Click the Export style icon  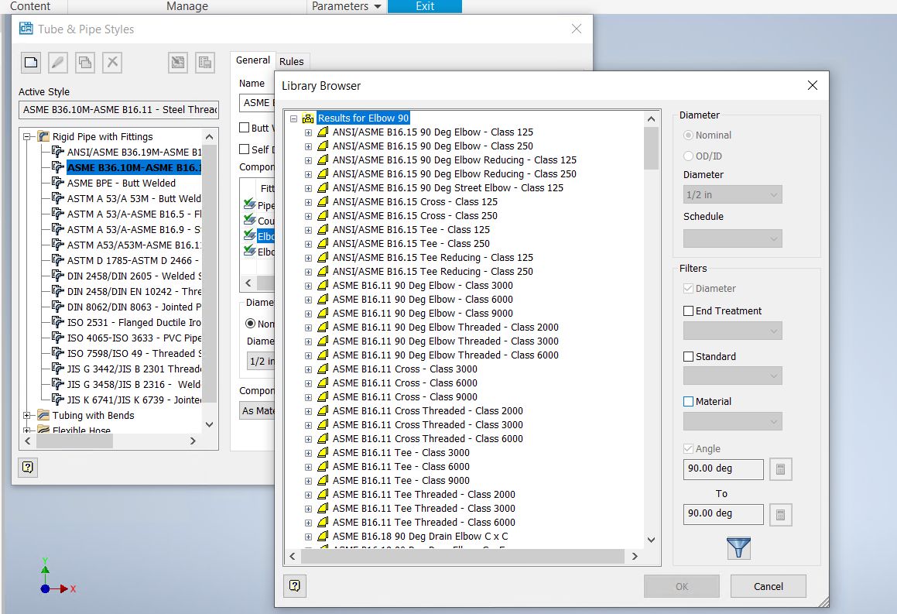click(205, 63)
